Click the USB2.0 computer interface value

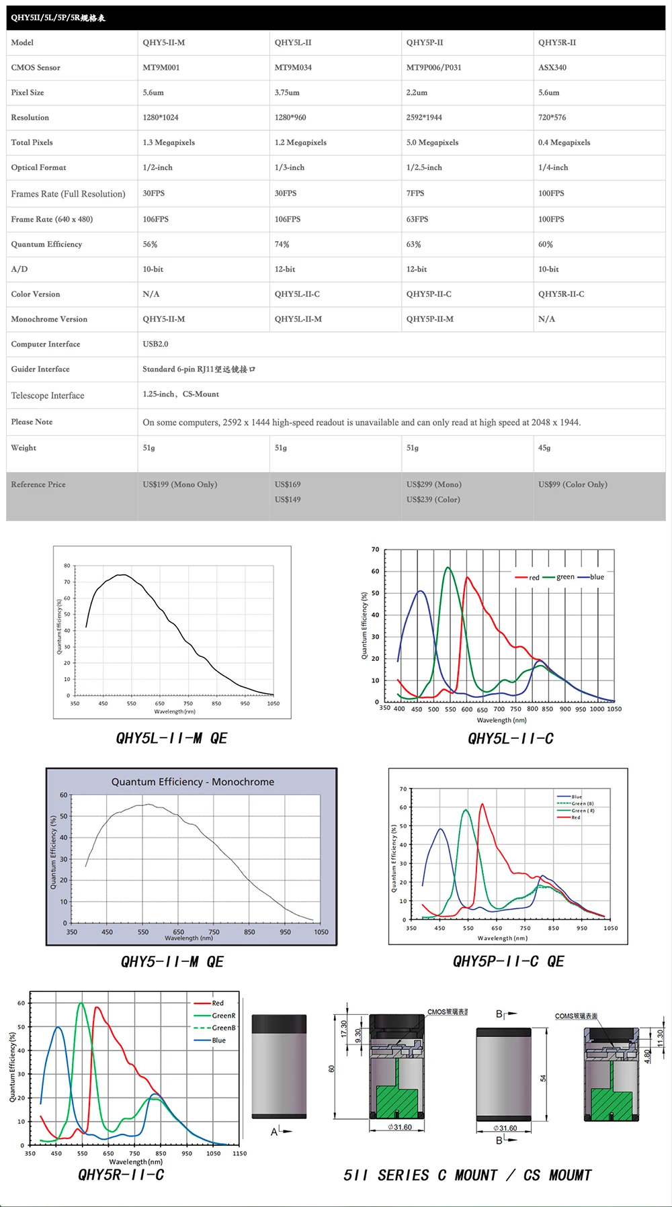(x=155, y=344)
